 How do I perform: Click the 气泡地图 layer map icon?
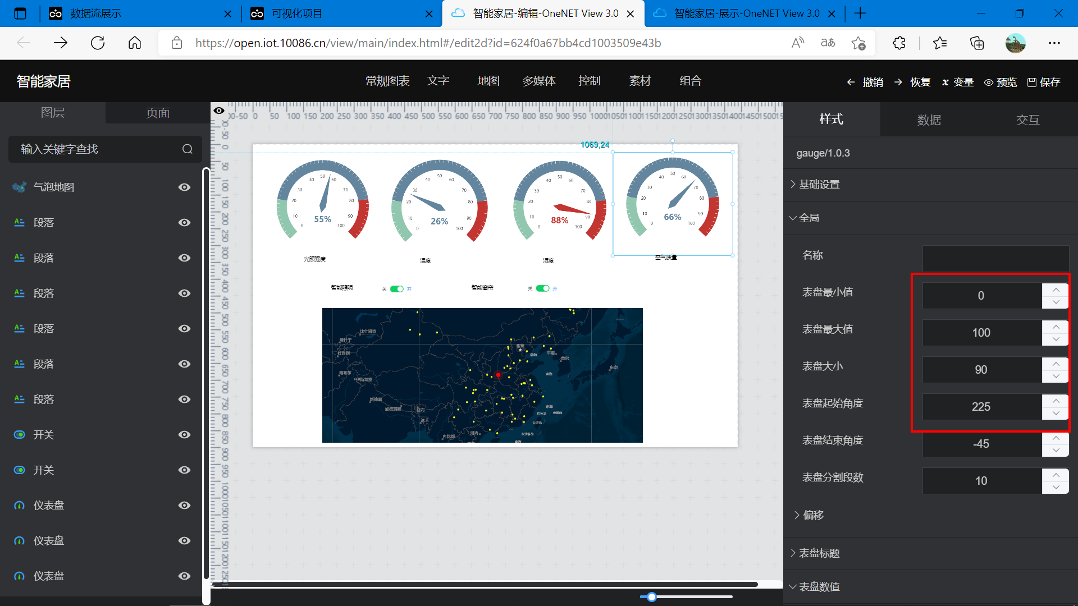pyautogui.click(x=19, y=187)
